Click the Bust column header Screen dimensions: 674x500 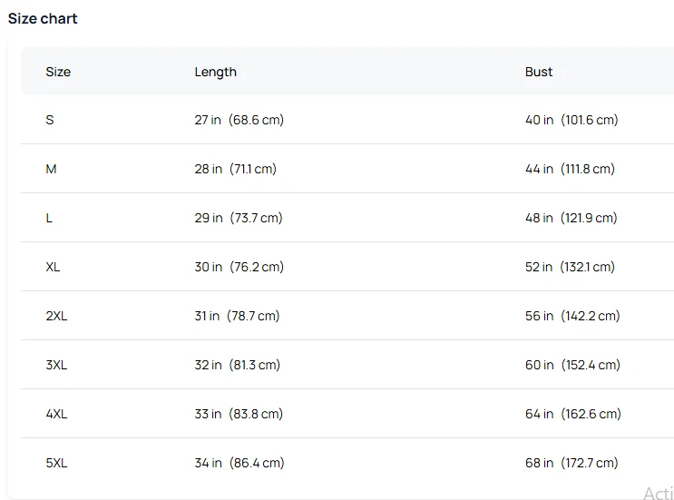(539, 72)
